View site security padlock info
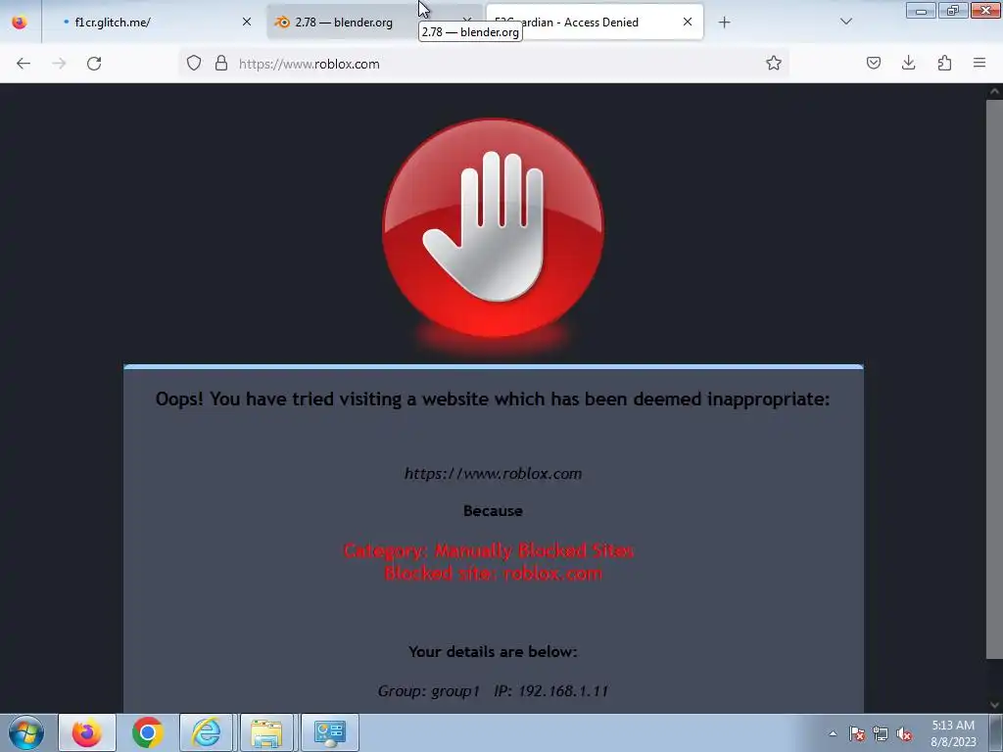1003x752 pixels. tap(221, 63)
